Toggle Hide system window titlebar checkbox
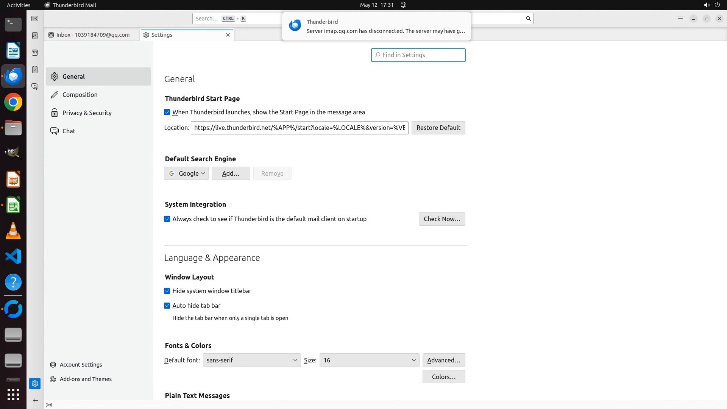Image resolution: width=727 pixels, height=409 pixels. click(167, 291)
